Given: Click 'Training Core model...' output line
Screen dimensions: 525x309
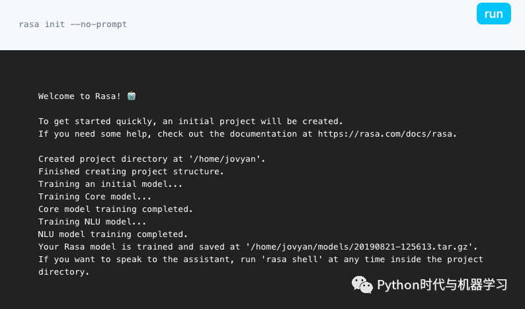Looking at the screenshot, I should tap(95, 197).
